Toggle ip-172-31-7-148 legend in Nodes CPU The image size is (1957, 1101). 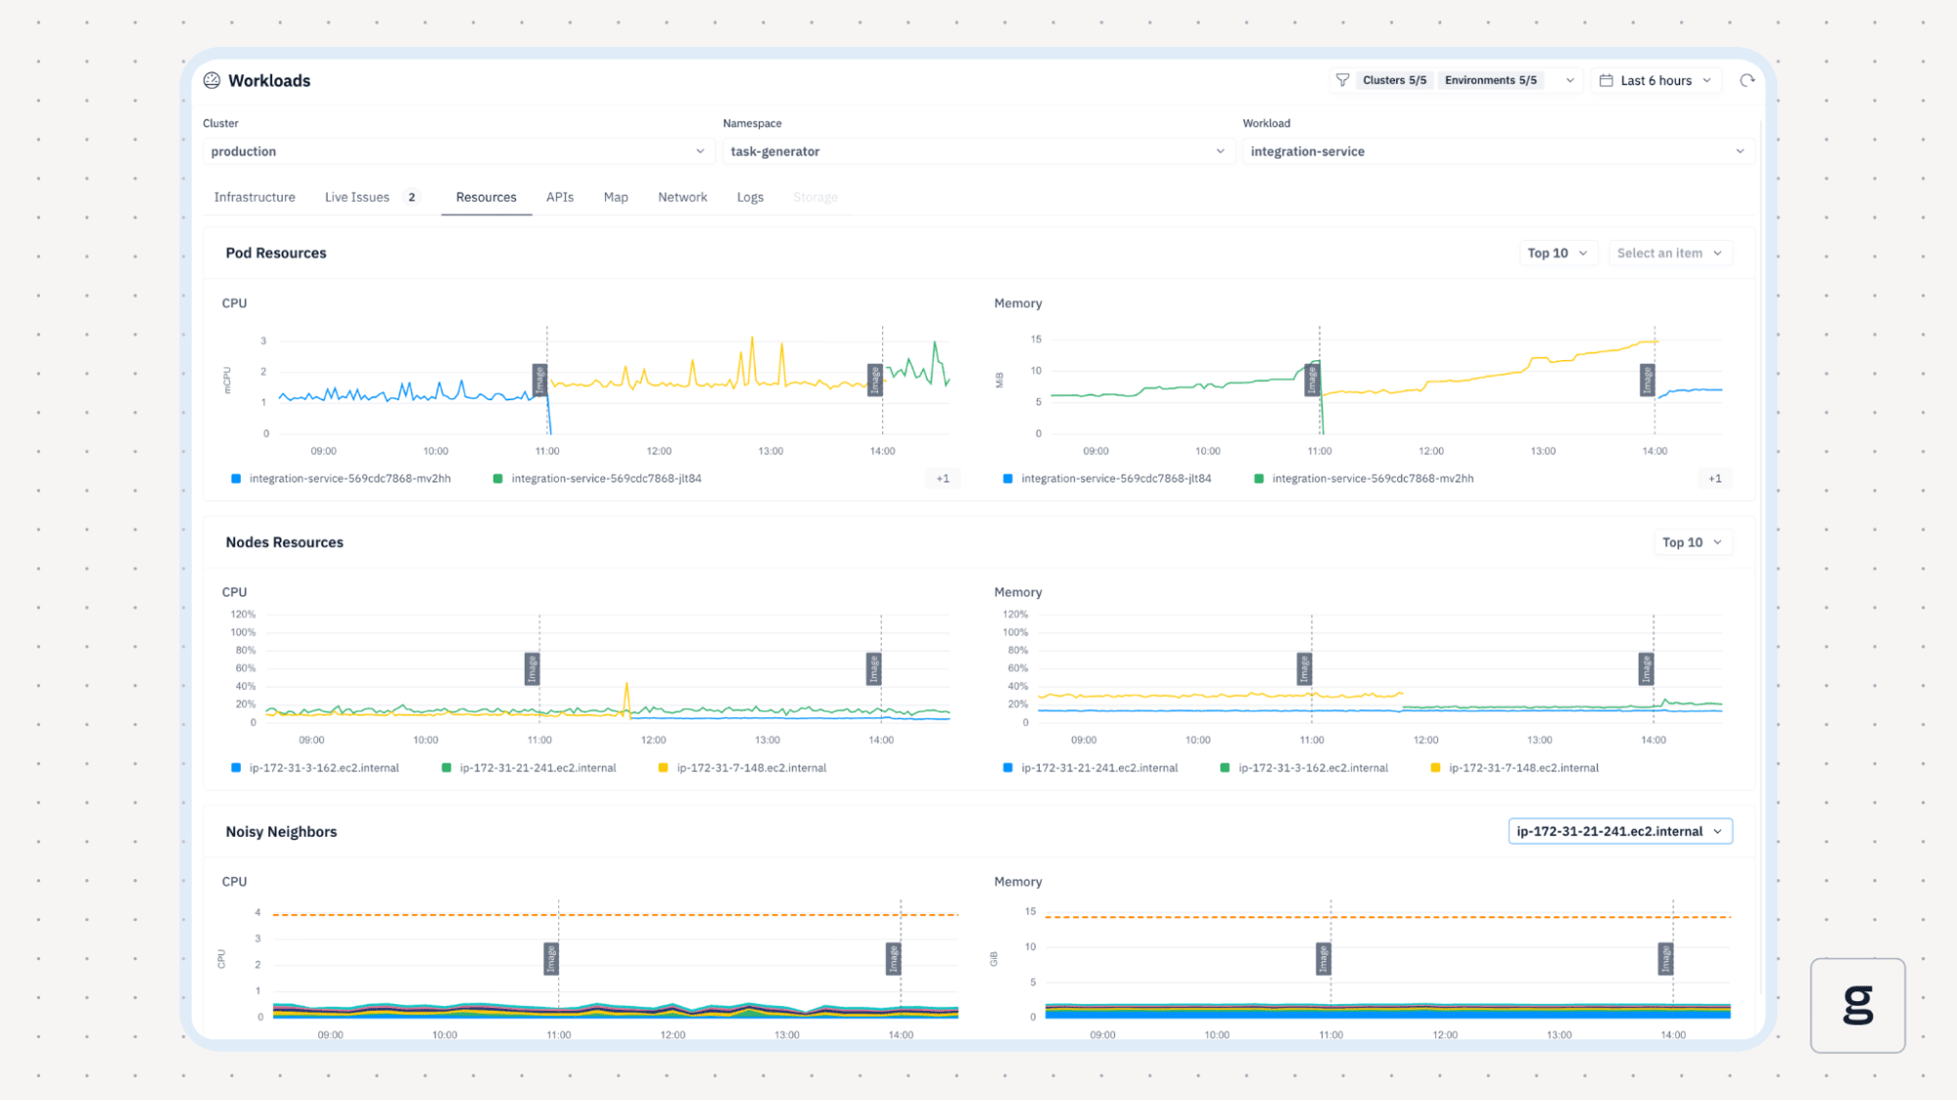[751, 768]
